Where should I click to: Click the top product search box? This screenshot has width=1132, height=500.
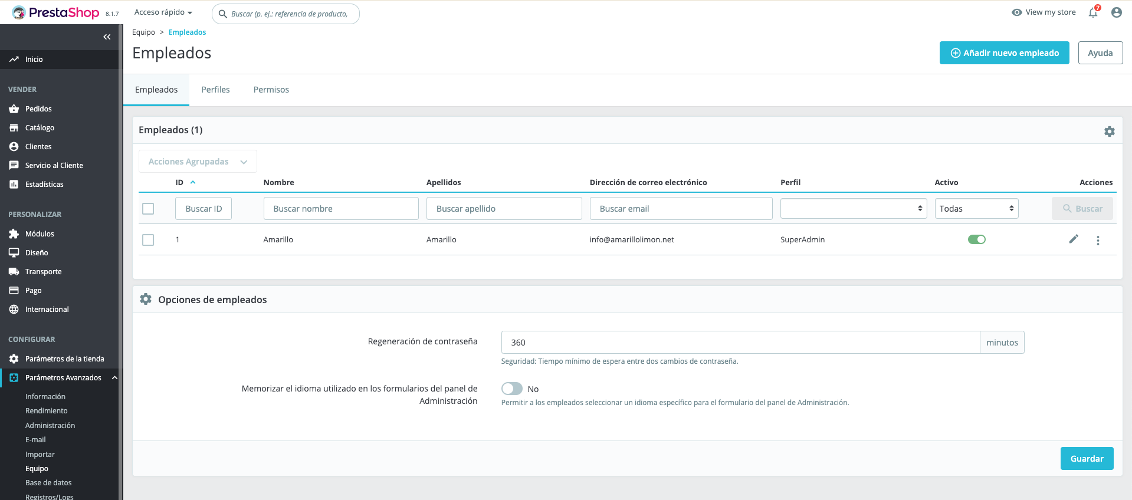point(286,14)
